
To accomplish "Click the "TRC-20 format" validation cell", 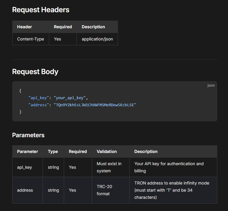I will coord(103,190).
